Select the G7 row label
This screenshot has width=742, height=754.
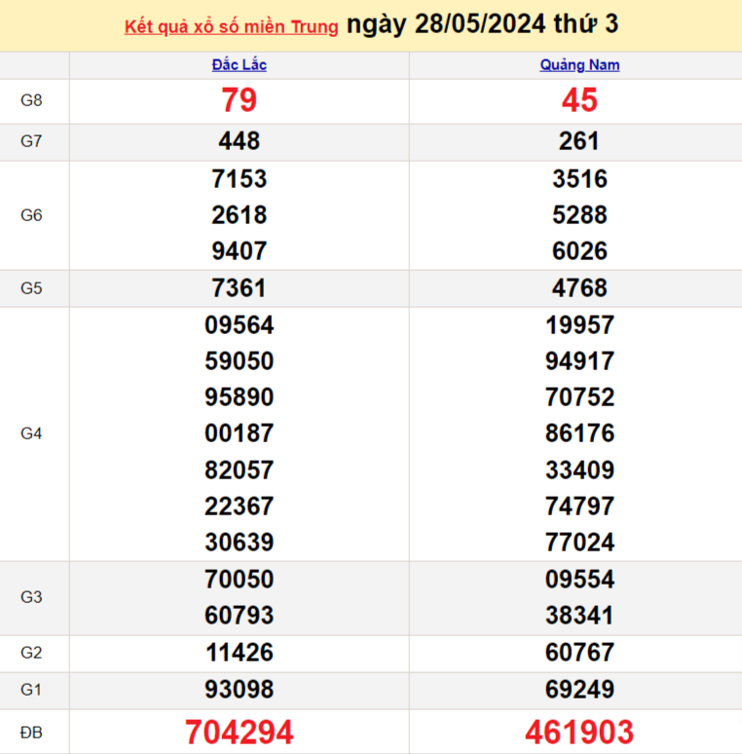coord(32,141)
